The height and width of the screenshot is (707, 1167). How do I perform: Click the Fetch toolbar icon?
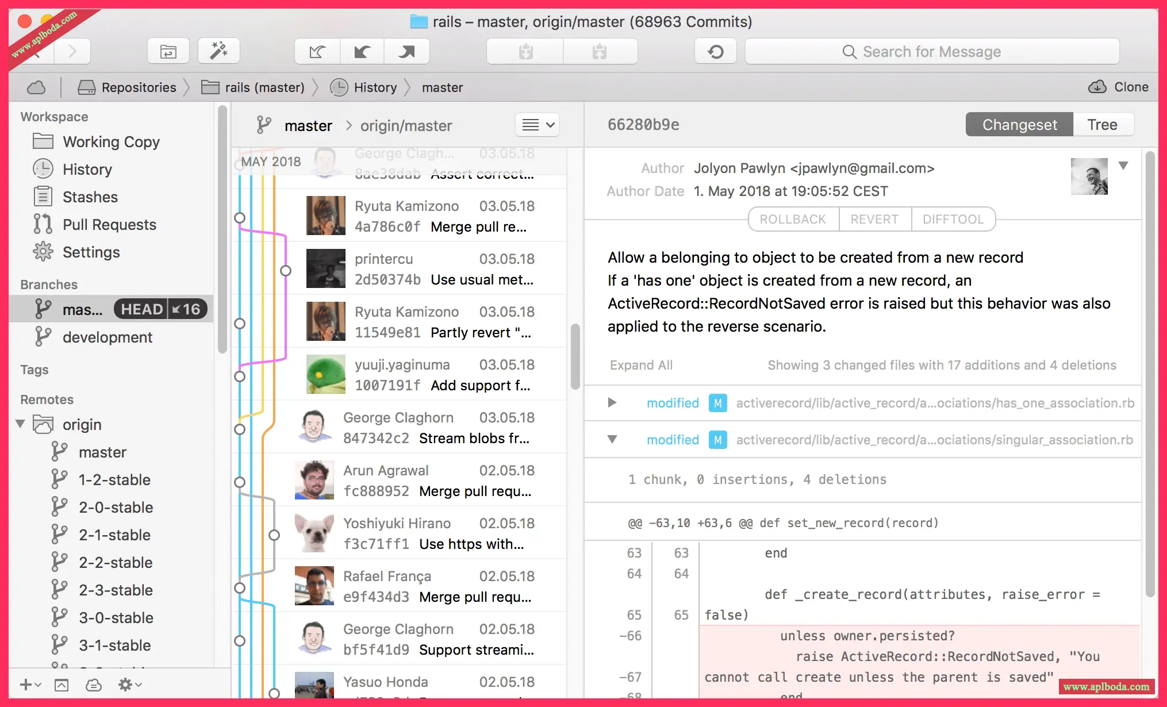317,52
